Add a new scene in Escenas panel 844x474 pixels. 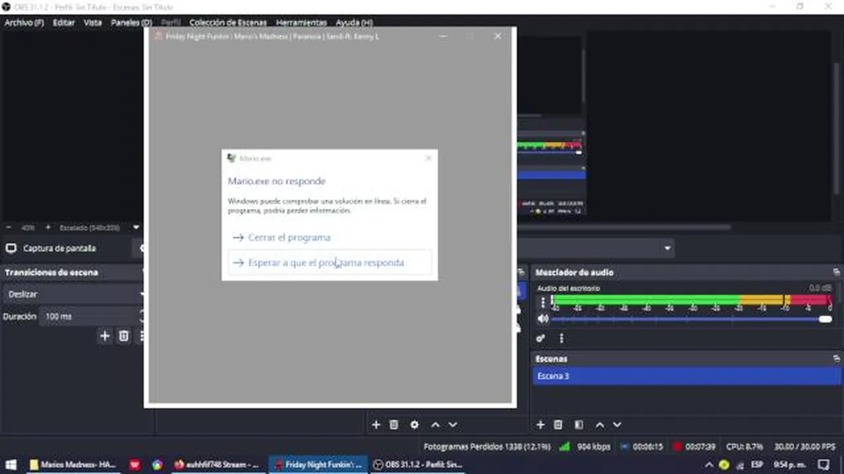[x=540, y=425]
